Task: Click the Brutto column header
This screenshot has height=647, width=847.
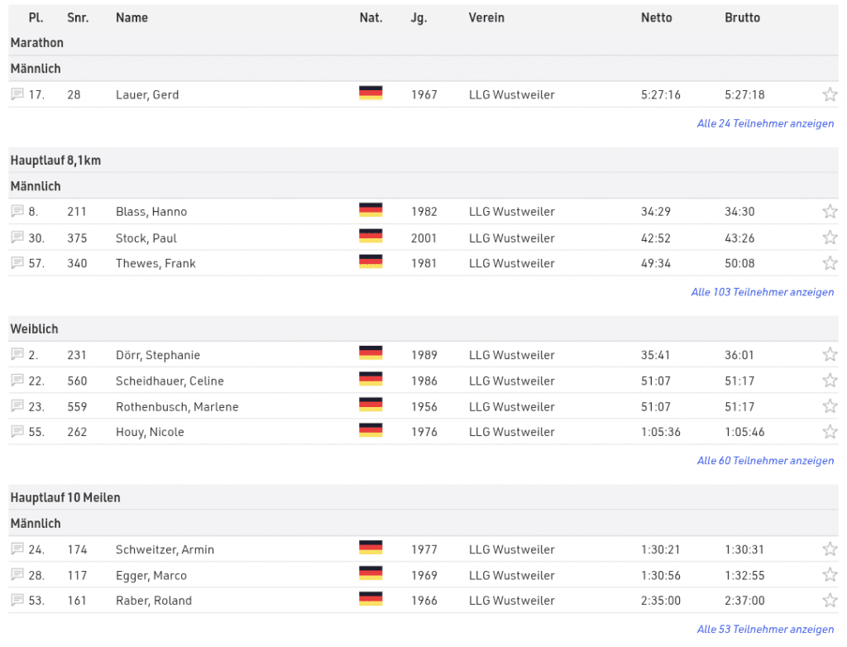Action: coord(742,17)
